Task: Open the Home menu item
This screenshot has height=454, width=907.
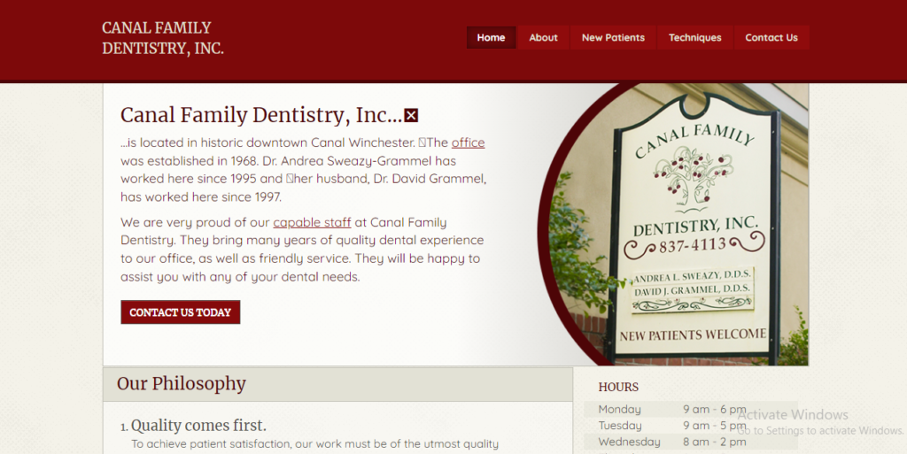Action: [x=491, y=37]
